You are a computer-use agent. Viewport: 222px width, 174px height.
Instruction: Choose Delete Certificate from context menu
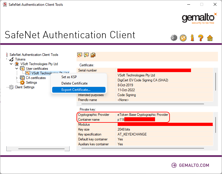click(79, 83)
